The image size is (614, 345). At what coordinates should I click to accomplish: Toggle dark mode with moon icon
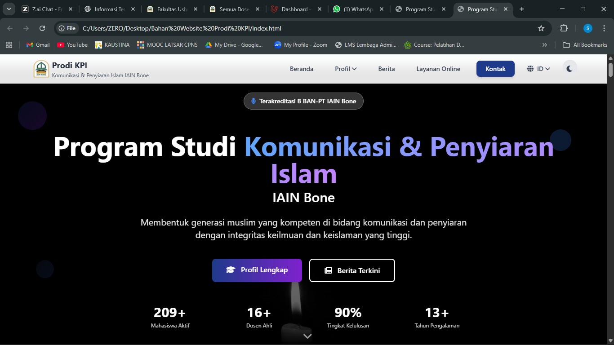pos(570,69)
